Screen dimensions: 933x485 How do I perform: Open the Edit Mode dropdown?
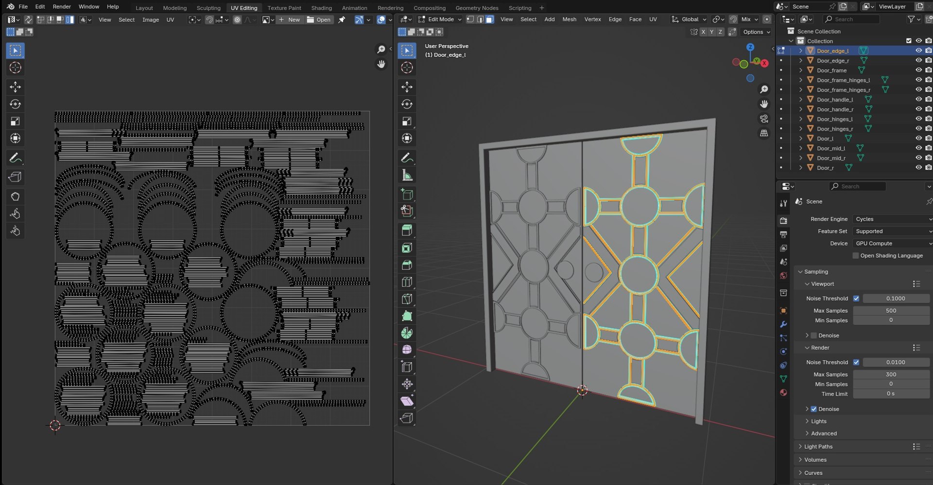(440, 19)
